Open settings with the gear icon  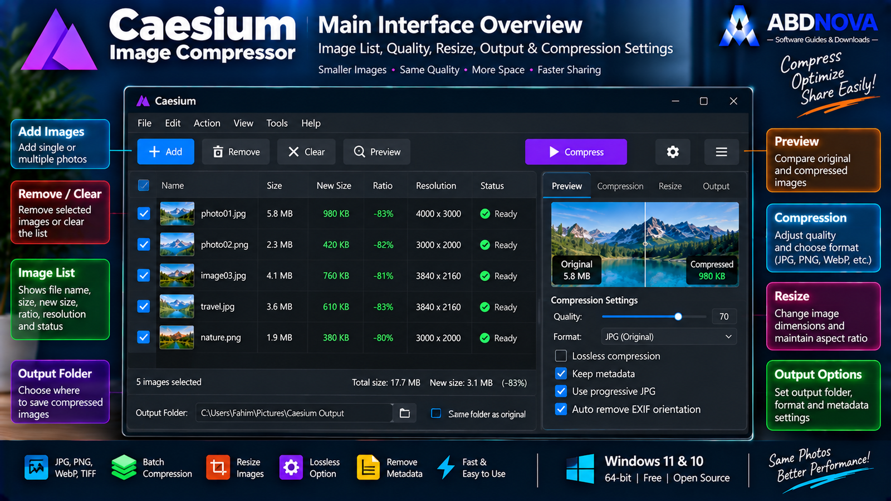[x=673, y=152]
